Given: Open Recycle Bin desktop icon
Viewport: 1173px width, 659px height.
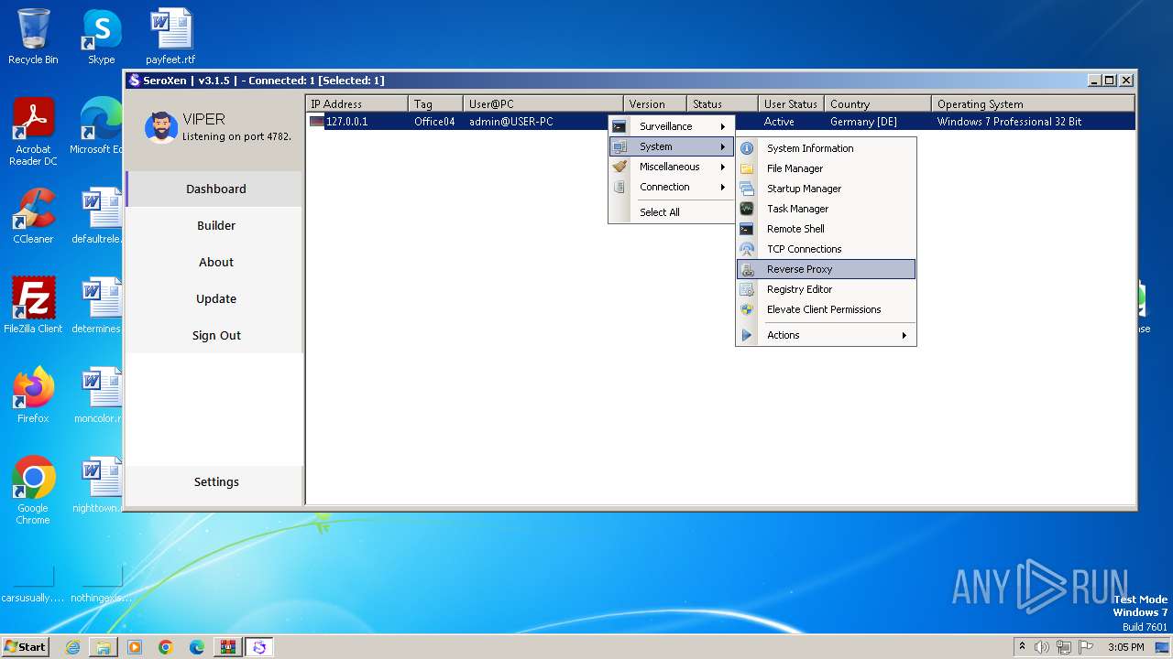Looking at the screenshot, I should [33, 37].
